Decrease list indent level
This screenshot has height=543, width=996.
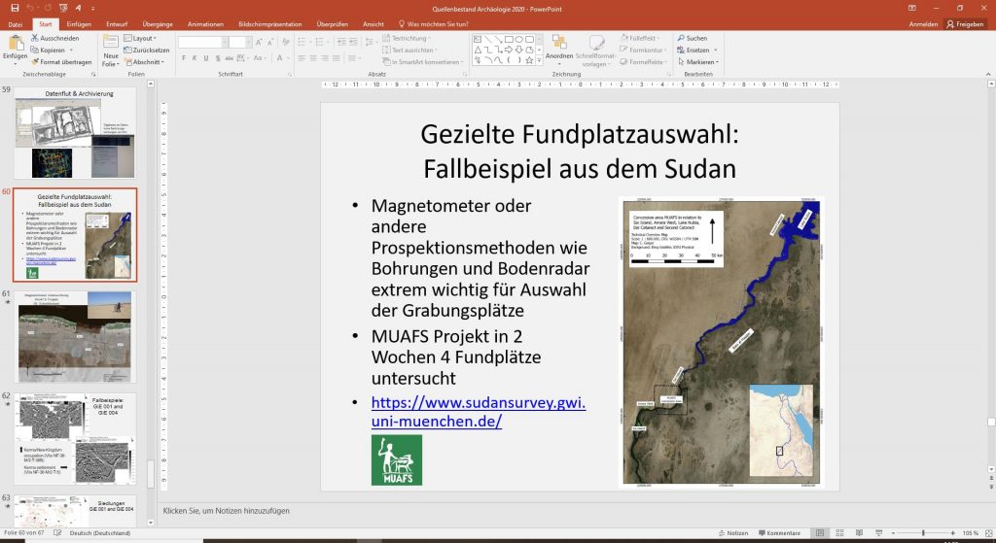[341, 42]
